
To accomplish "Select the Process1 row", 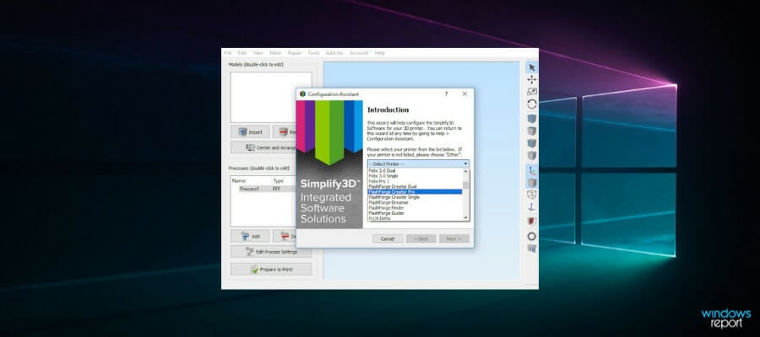I will [265, 189].
